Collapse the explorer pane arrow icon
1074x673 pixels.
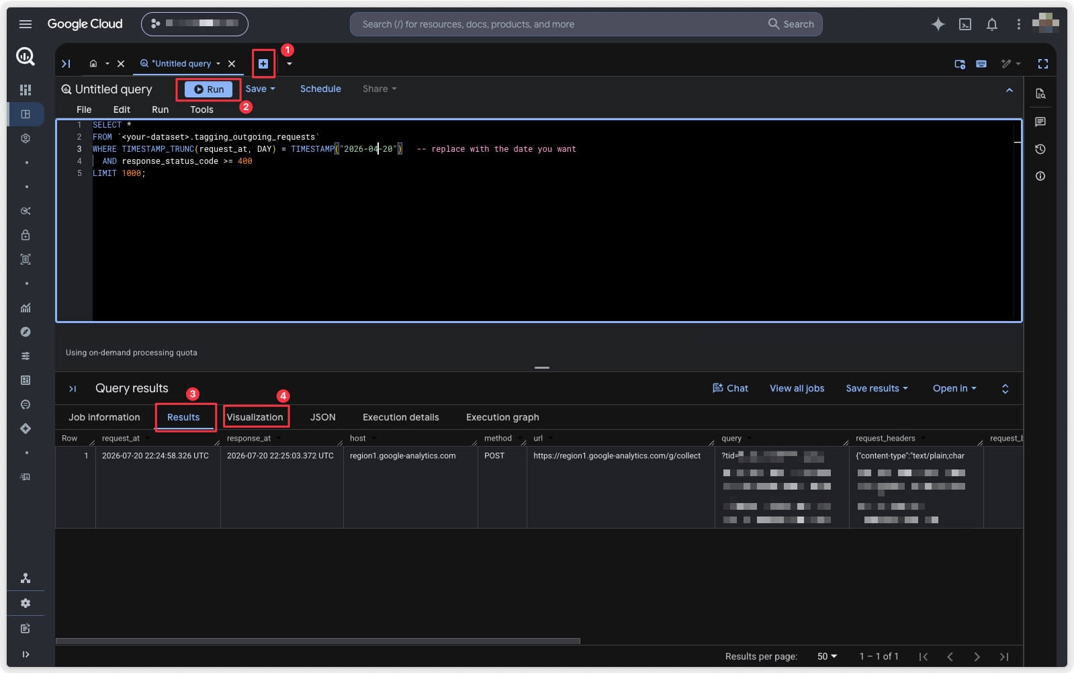(66, 64)
